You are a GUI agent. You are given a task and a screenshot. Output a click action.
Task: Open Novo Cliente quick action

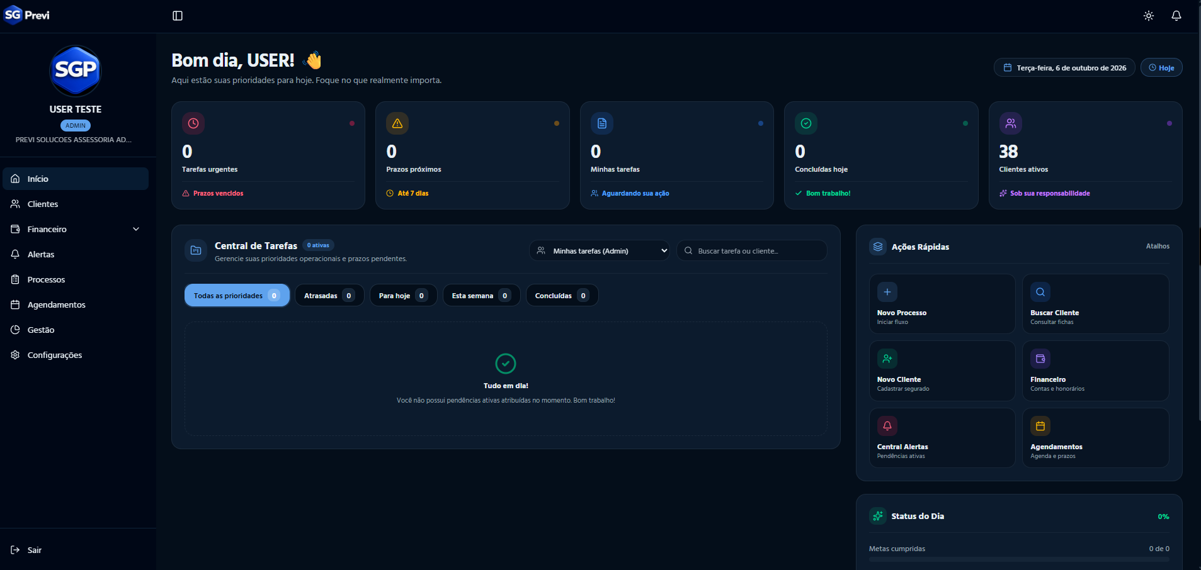pos(942,371)
